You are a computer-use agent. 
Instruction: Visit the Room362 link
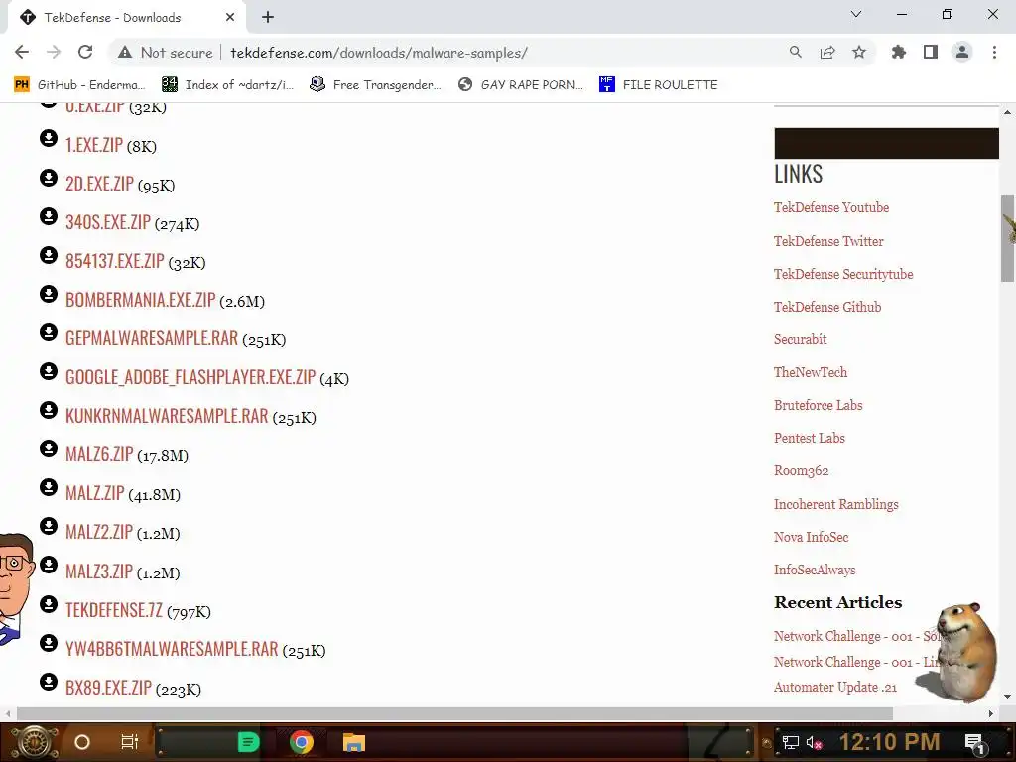pyautogui.click(x=801, y=471)
